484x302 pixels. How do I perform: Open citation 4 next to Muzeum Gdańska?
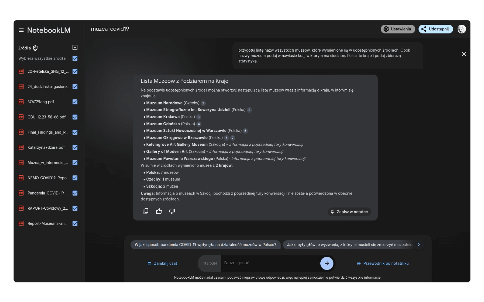click(199, 124)
